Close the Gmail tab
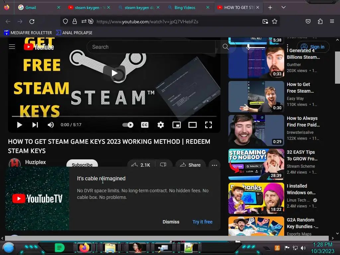This screenshot has height=255, width=340. tap(59, 7)
